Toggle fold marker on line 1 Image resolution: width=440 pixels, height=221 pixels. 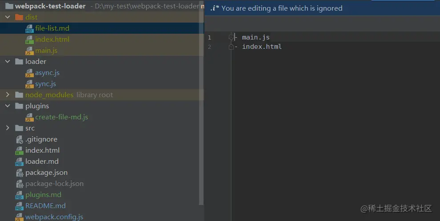(231, 37)
